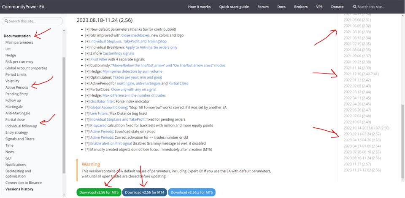Open Notifications sidebar entry

click(x=16, y=165)
